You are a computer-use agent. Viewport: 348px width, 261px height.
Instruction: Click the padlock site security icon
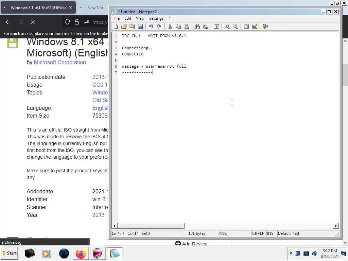point(76,22)
